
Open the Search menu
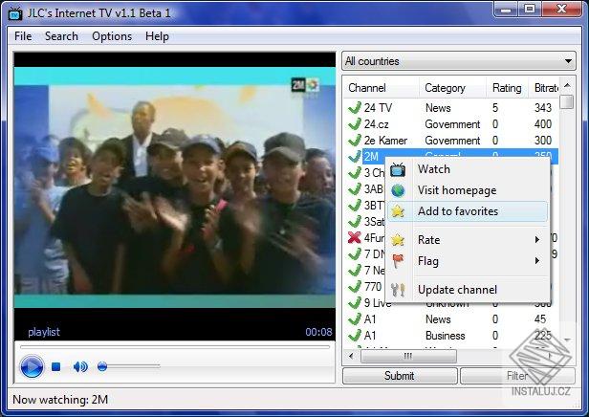pos(61,36)
